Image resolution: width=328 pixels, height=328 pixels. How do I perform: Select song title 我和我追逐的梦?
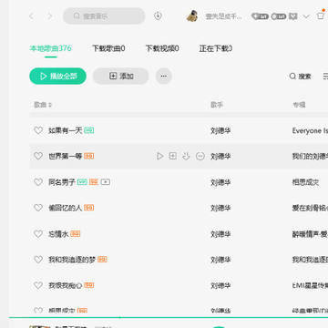72,260
